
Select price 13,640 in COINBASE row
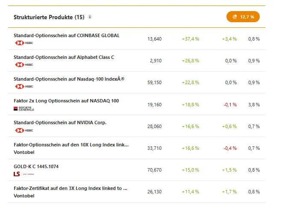coord(155,39)
